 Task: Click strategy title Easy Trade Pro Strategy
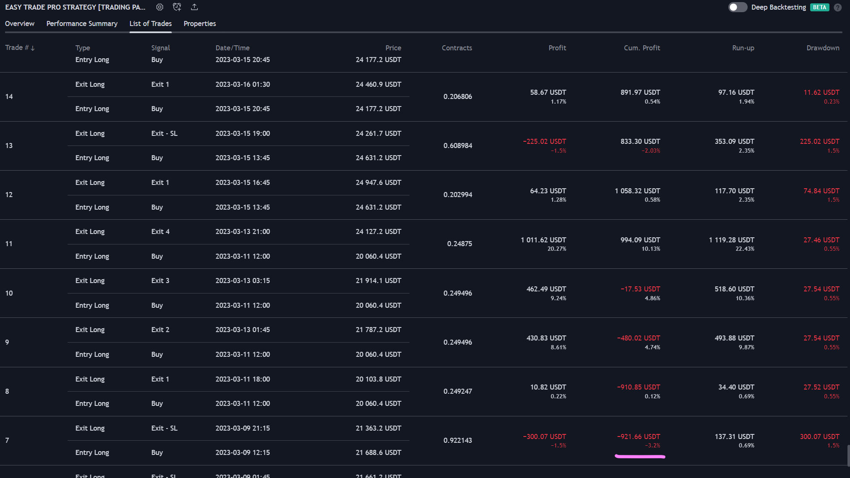pyautogui.click(x=76, y=7)
